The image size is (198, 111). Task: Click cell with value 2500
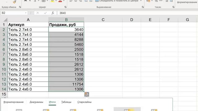[x=66, y=49]
